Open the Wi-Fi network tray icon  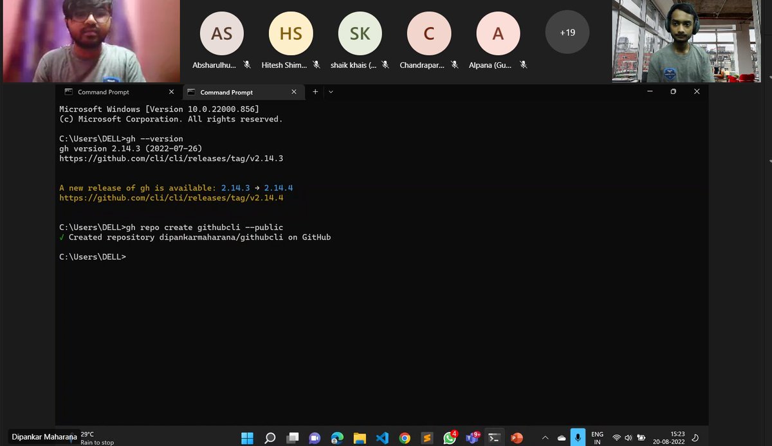pos(616,438)
